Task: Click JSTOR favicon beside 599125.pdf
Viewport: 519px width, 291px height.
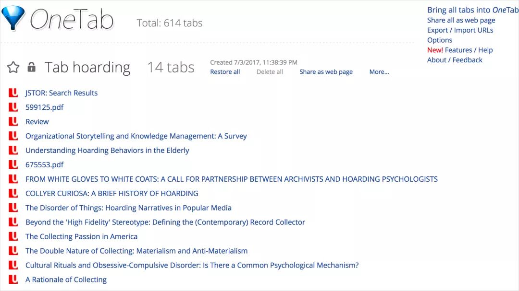Action: (x=13, y=107)
